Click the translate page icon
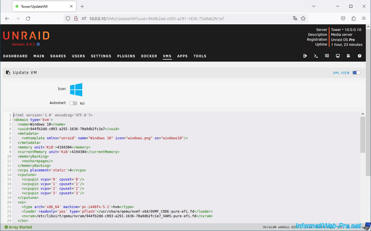This screenshot has height=231, width=371. pyautogui.click(x=295, y=18)
